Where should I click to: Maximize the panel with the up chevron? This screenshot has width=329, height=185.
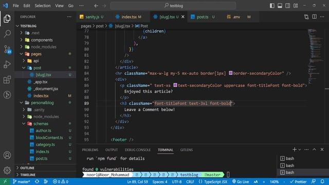[x=314, y=150]
